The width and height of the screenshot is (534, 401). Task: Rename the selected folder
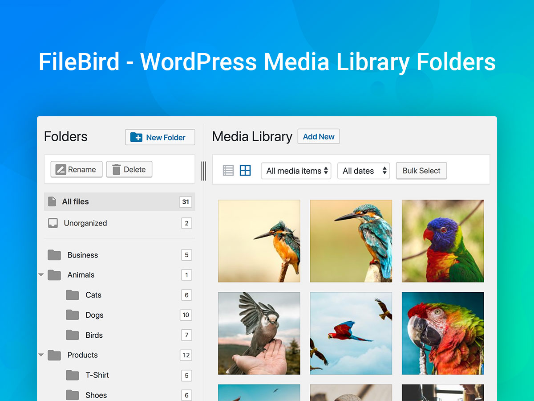(x=77, y=169)
